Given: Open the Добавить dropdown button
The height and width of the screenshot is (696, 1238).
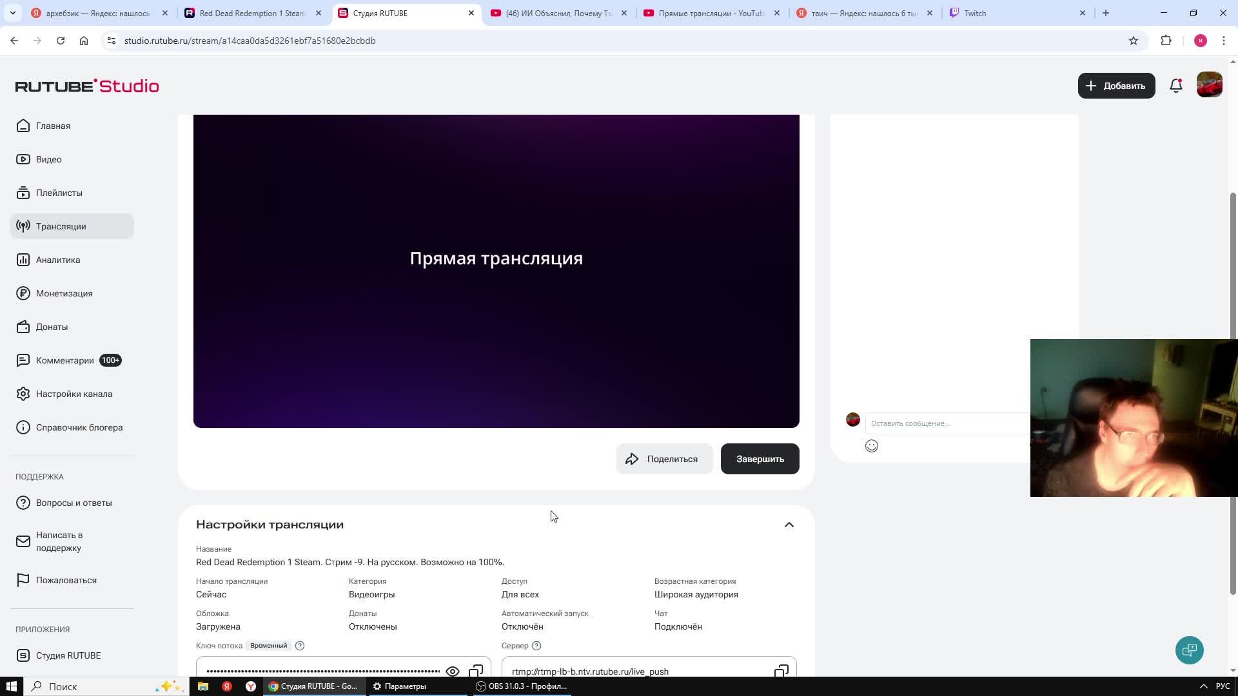Looking at the screenshot, I should [1116, 86].
